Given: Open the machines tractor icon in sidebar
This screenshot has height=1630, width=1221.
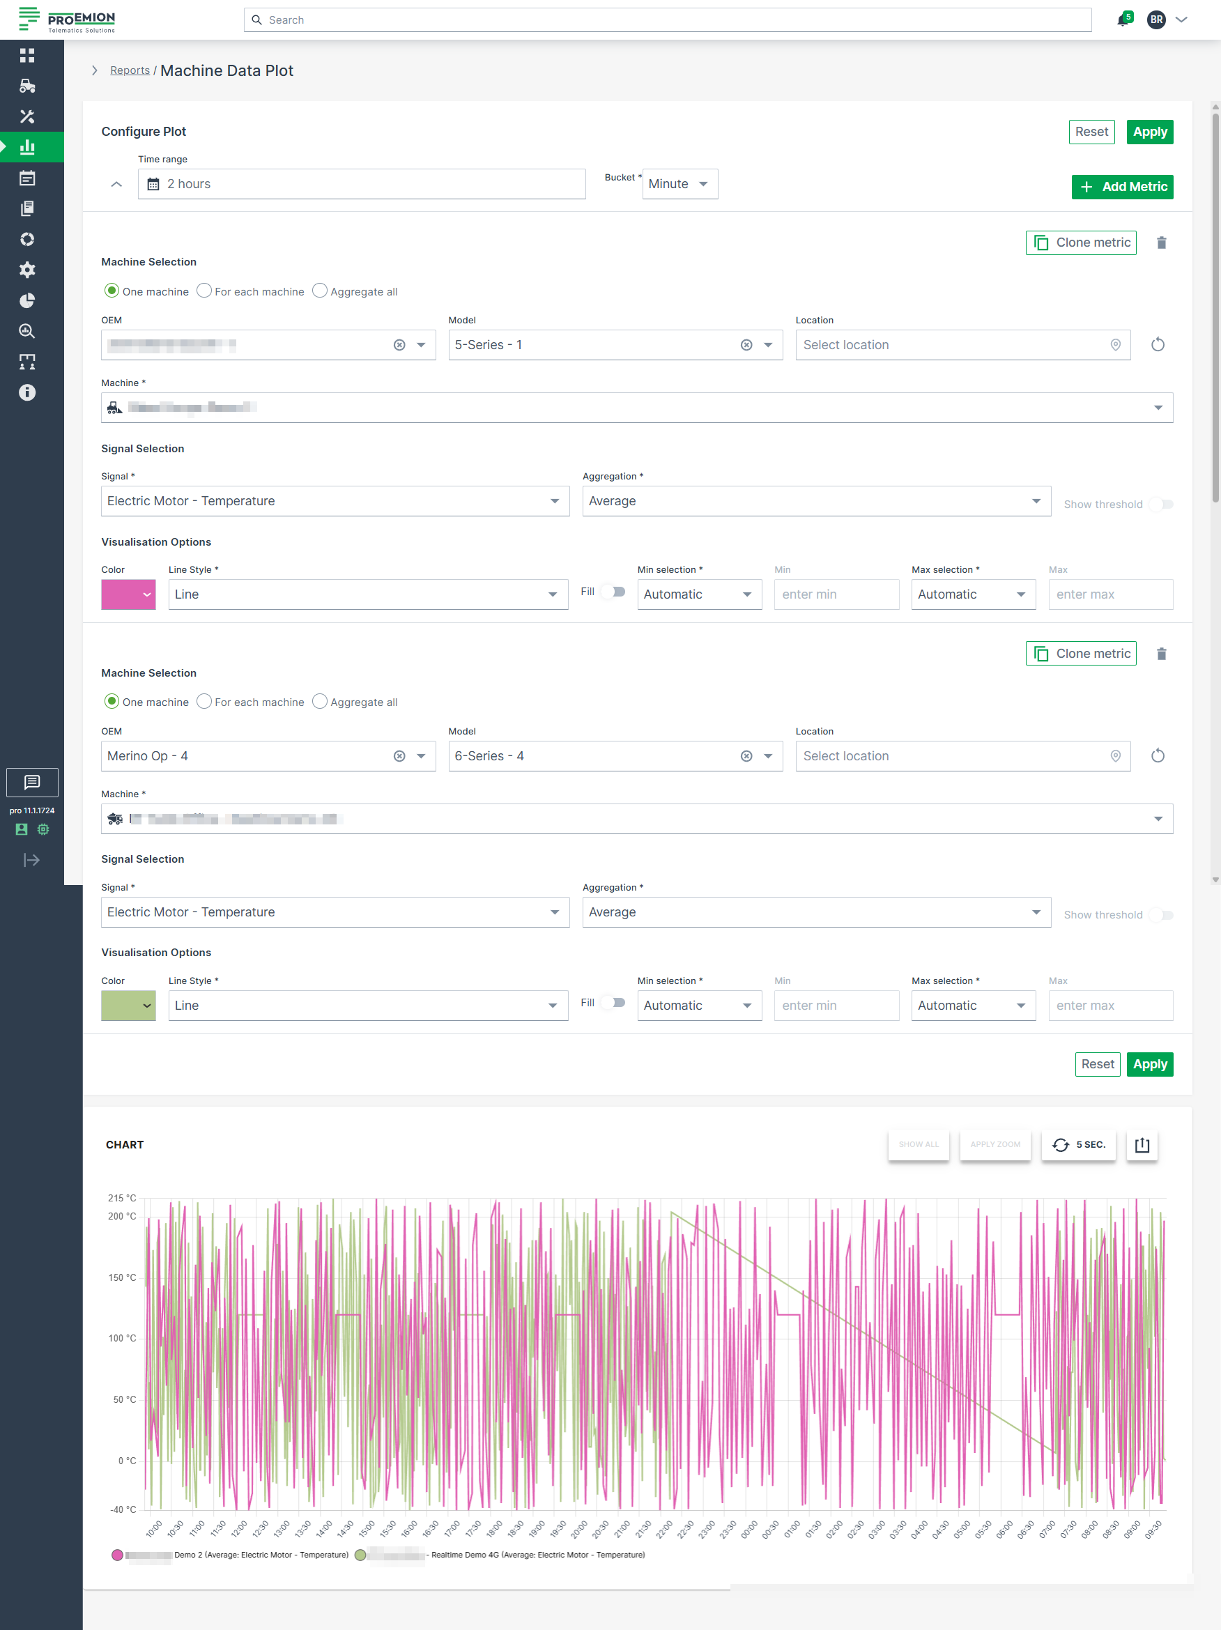Looking at the screenshot, I should click(27, 86).
